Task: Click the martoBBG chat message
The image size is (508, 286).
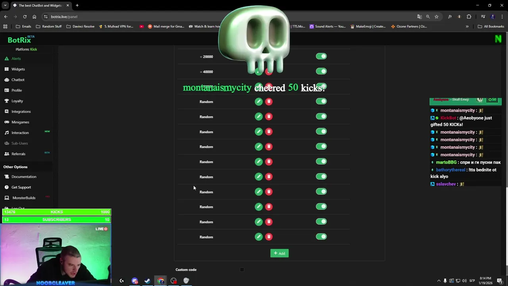Action: click(x=466, y=162)
